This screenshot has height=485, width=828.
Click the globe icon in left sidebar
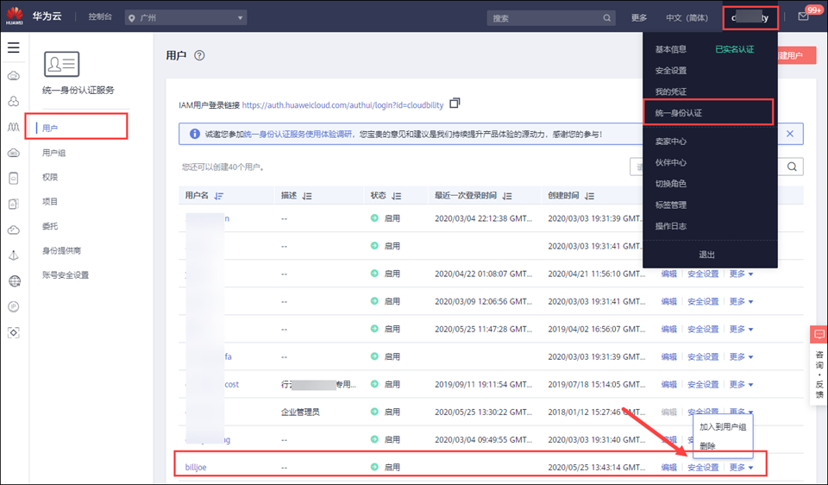[x=14, y=281]
